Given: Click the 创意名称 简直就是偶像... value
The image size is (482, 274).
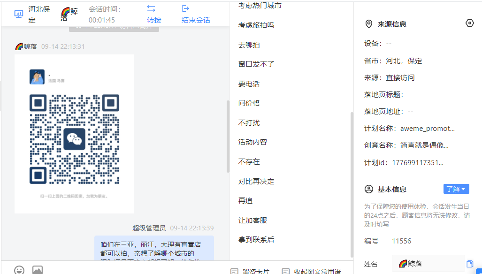Looking at the screenshot, I should (x=424, y=145).
